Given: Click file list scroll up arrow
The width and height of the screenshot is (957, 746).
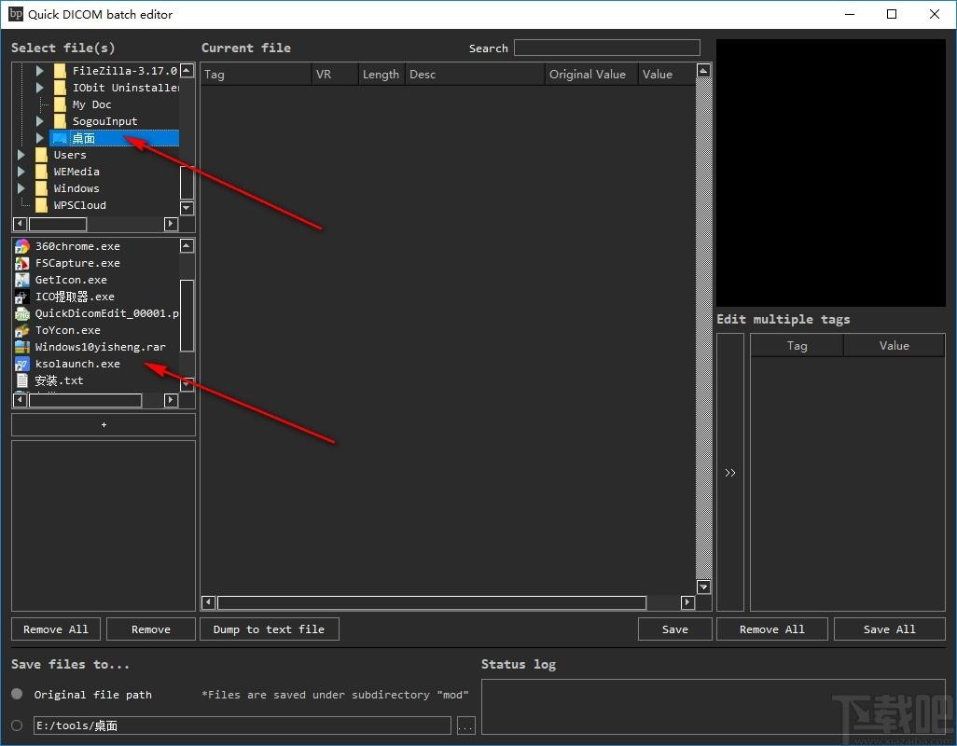Looking at the screenshot, I should click(187, 246).
